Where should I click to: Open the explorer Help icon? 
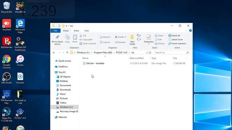click(190, 30)
